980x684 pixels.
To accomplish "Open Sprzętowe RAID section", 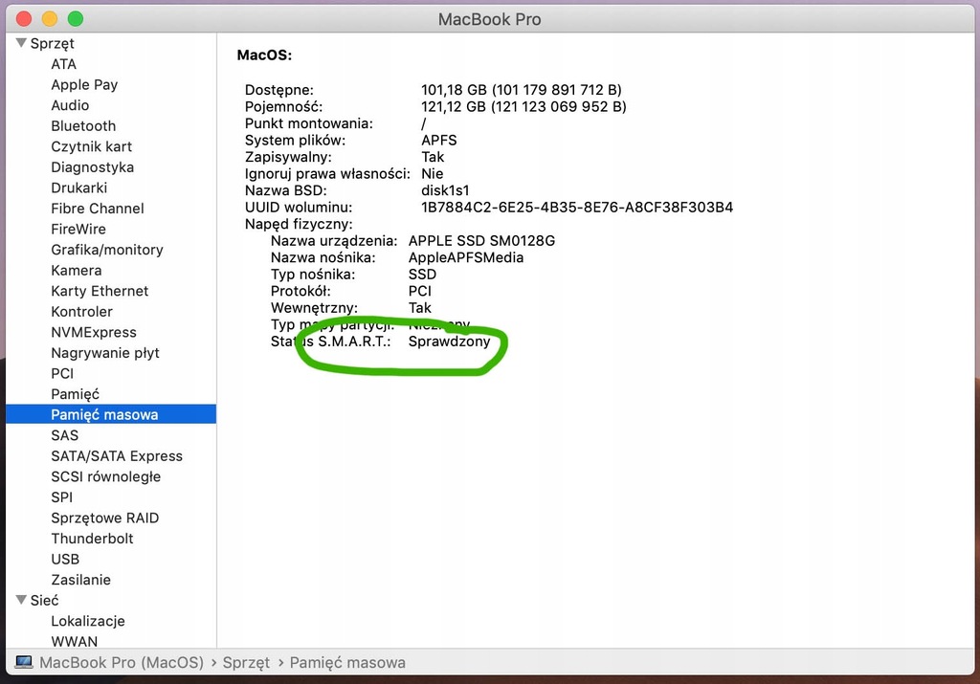I will point(105,518).
